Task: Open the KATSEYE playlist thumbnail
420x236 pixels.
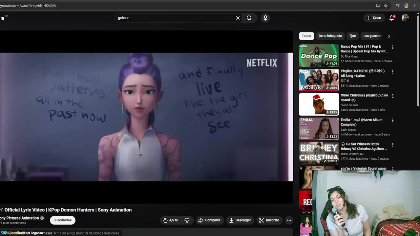Action: (x=319, y=80)
